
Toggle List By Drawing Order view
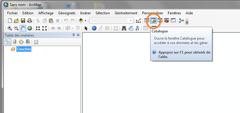click(8, 42)
